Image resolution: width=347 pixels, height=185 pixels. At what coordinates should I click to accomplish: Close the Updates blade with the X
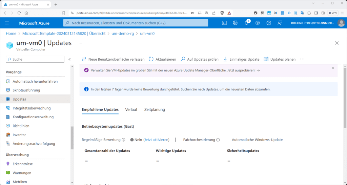336,43
